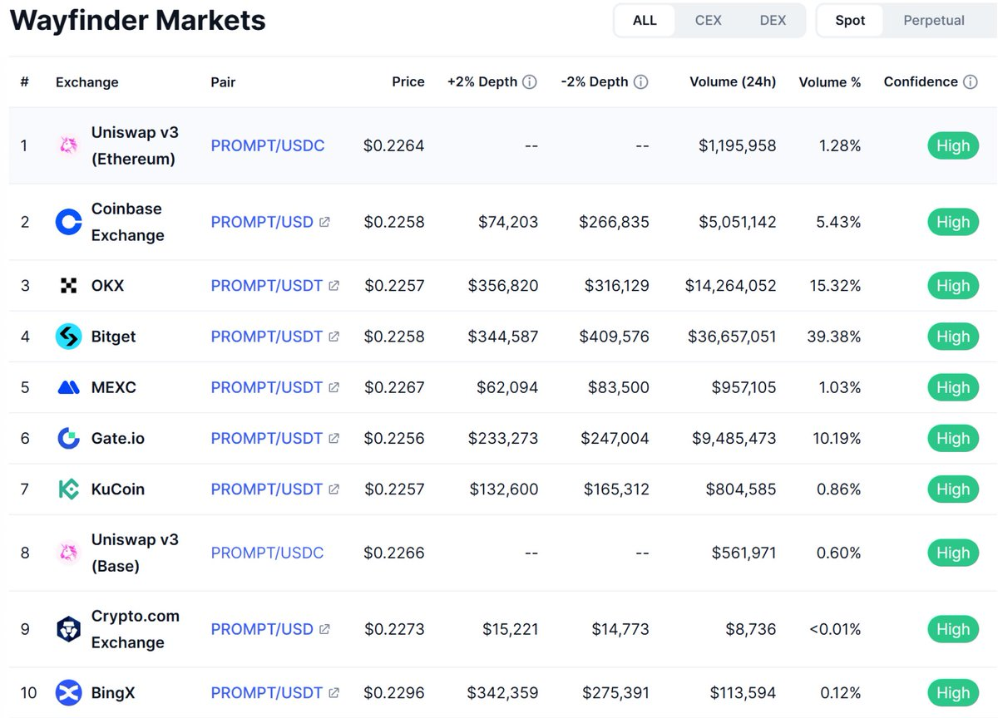Viewport: 998px width, 718px height.
Task: Click the High confidence badge for Bitget
Action: tap(953, 337)
